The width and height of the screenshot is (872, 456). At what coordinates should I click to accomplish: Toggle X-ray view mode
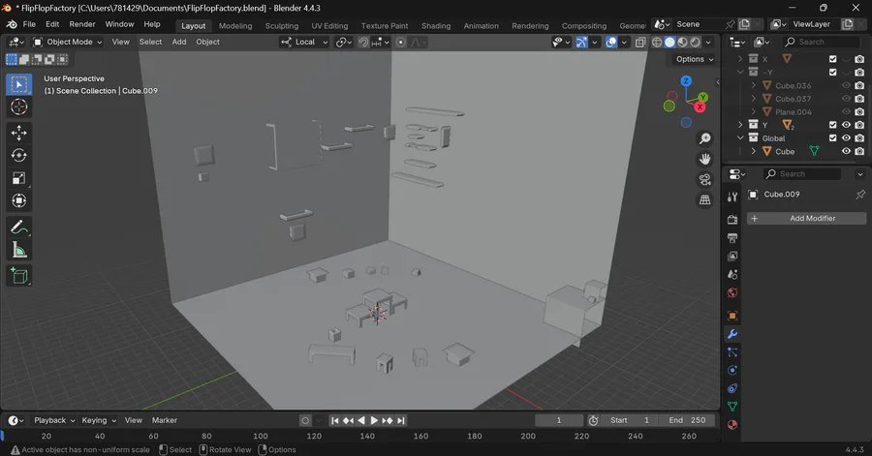pos(640,43)
